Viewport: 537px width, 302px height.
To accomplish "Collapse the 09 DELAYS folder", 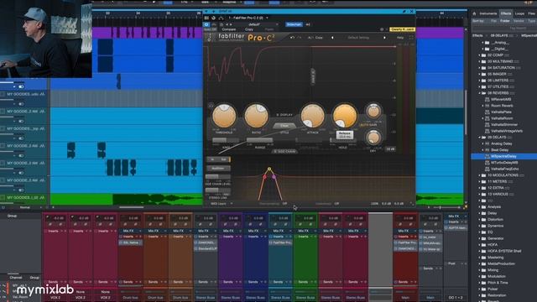I will tap(479, 138).
